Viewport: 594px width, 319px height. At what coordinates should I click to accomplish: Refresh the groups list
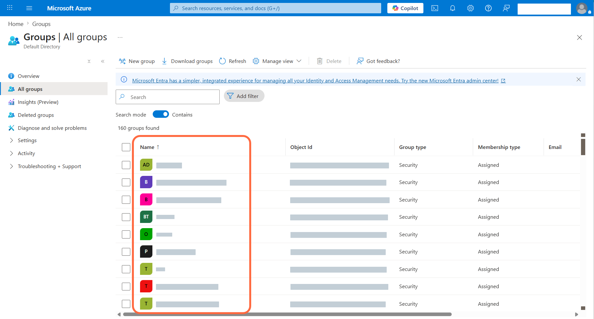pyautogui.click(x=233, y=61)
